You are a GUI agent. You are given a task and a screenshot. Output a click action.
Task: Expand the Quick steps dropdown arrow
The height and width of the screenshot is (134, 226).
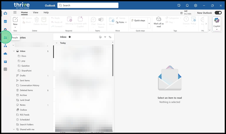149,23
